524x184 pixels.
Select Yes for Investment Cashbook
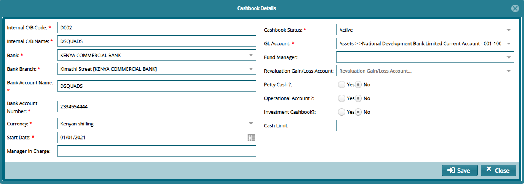pyautogui.click(x=341, y=112)
